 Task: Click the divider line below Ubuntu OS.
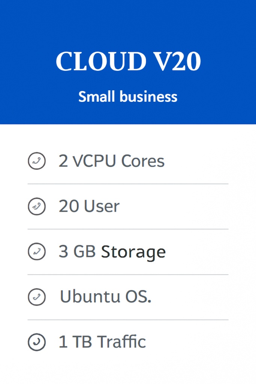tap(128, 320)
